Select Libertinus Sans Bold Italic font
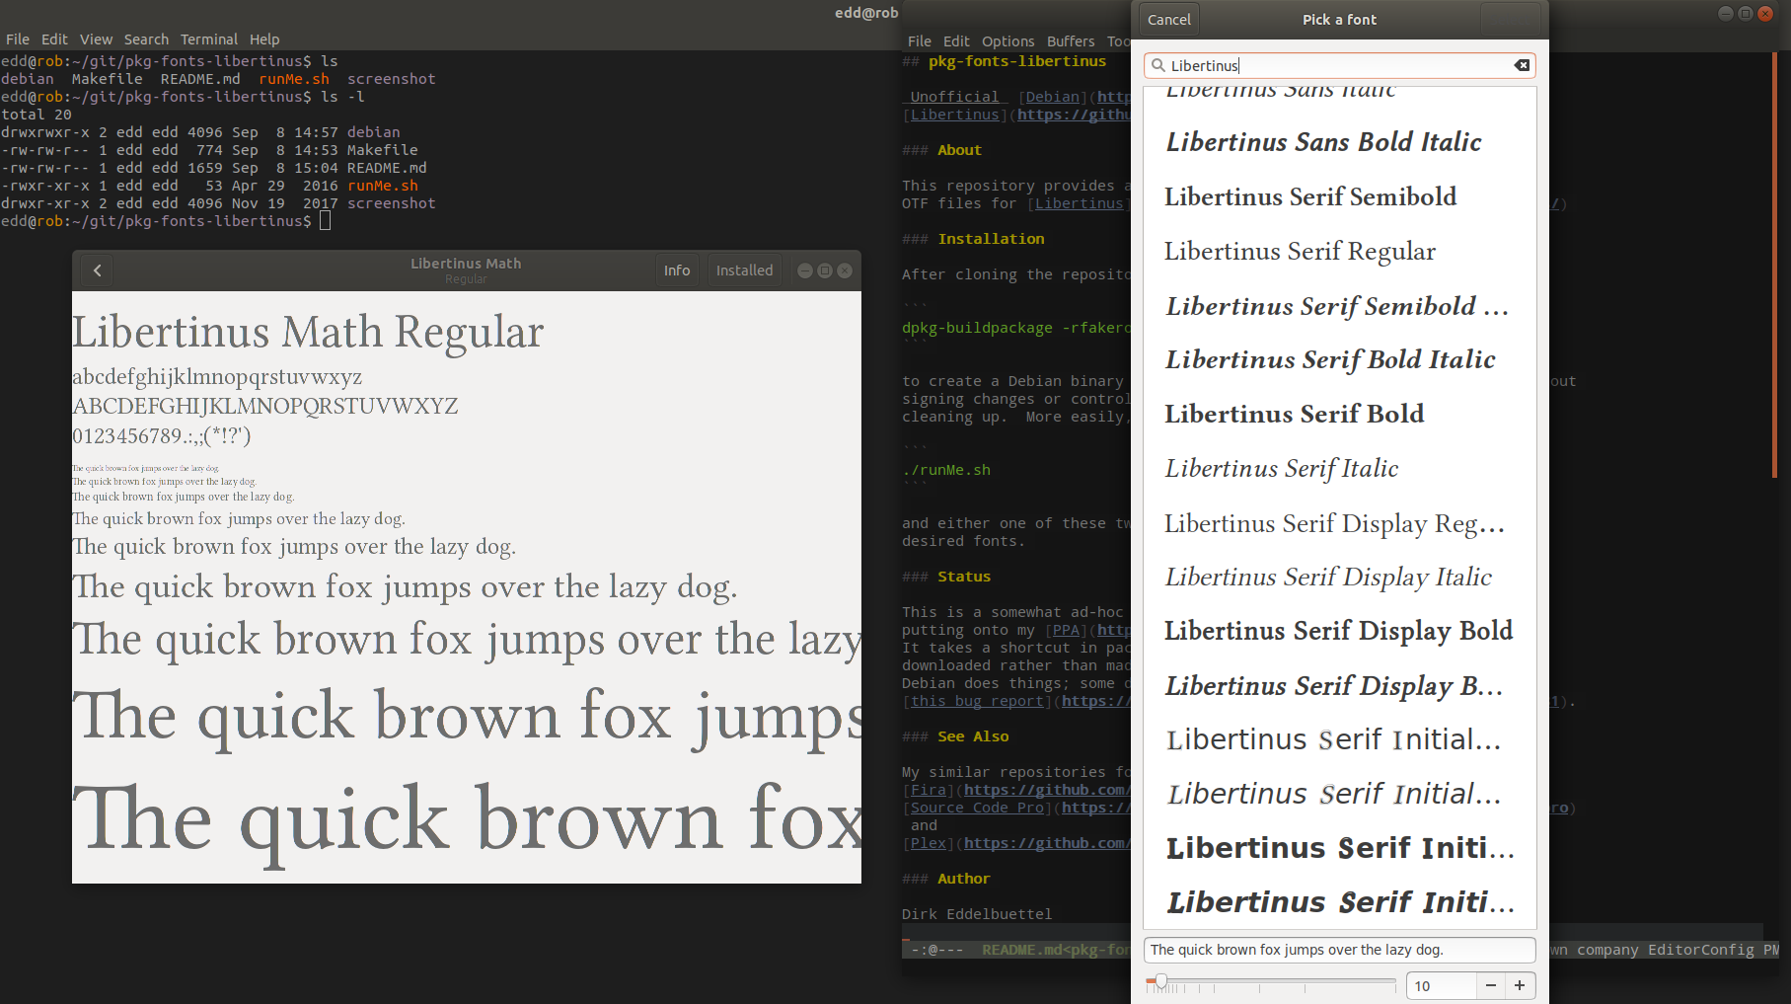 tap(1340, 142)
